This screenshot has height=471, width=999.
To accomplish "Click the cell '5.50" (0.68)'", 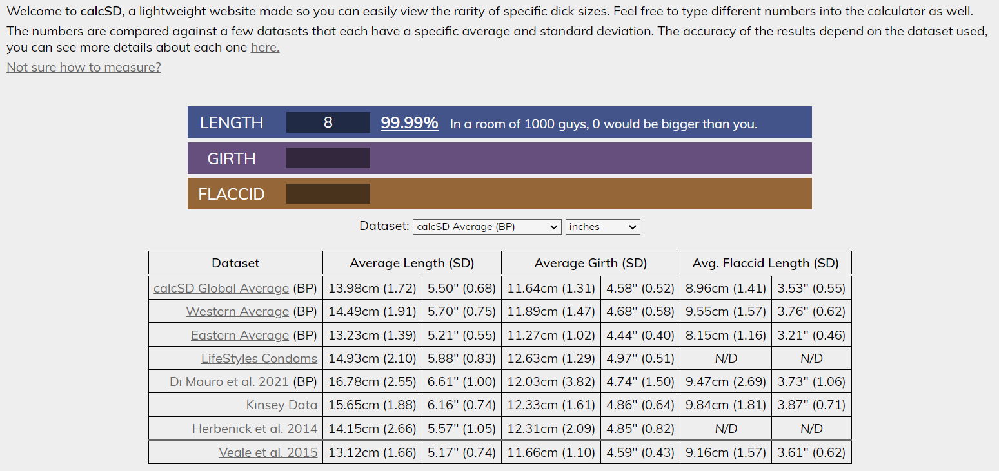I will [462, 288].
